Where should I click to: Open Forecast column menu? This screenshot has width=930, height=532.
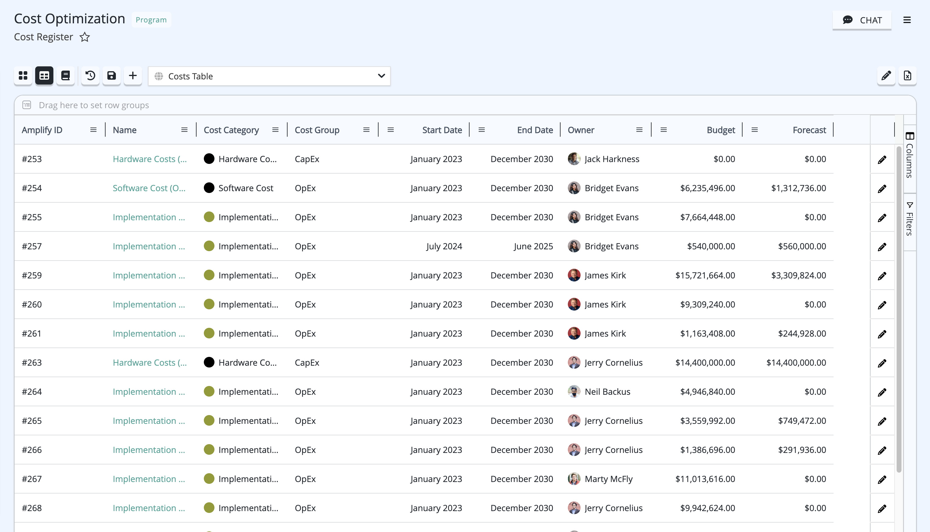click(x=754, y=130)
